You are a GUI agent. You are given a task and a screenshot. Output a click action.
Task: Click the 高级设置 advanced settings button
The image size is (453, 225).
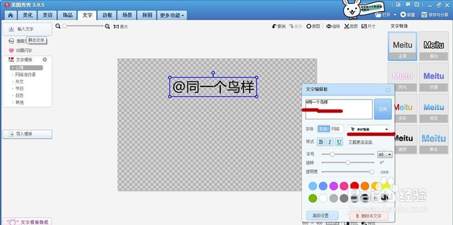tap(322, 215)
